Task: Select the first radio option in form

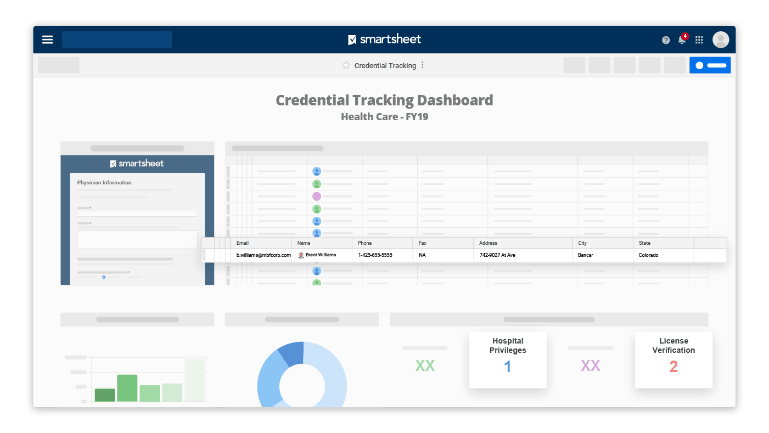Action: tap(80, 277)
